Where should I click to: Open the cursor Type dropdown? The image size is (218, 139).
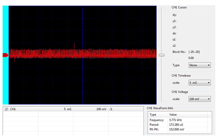point(200,65)
